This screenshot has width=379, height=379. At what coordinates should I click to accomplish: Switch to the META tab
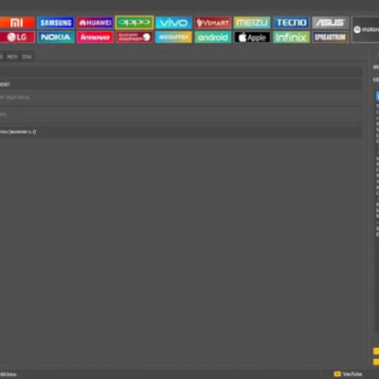[x=12, y=57]
